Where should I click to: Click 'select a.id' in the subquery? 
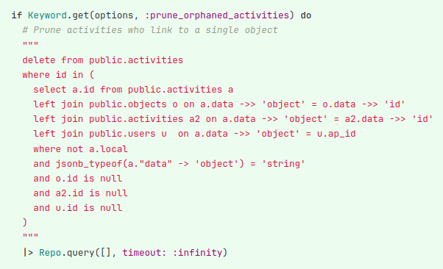64,90
